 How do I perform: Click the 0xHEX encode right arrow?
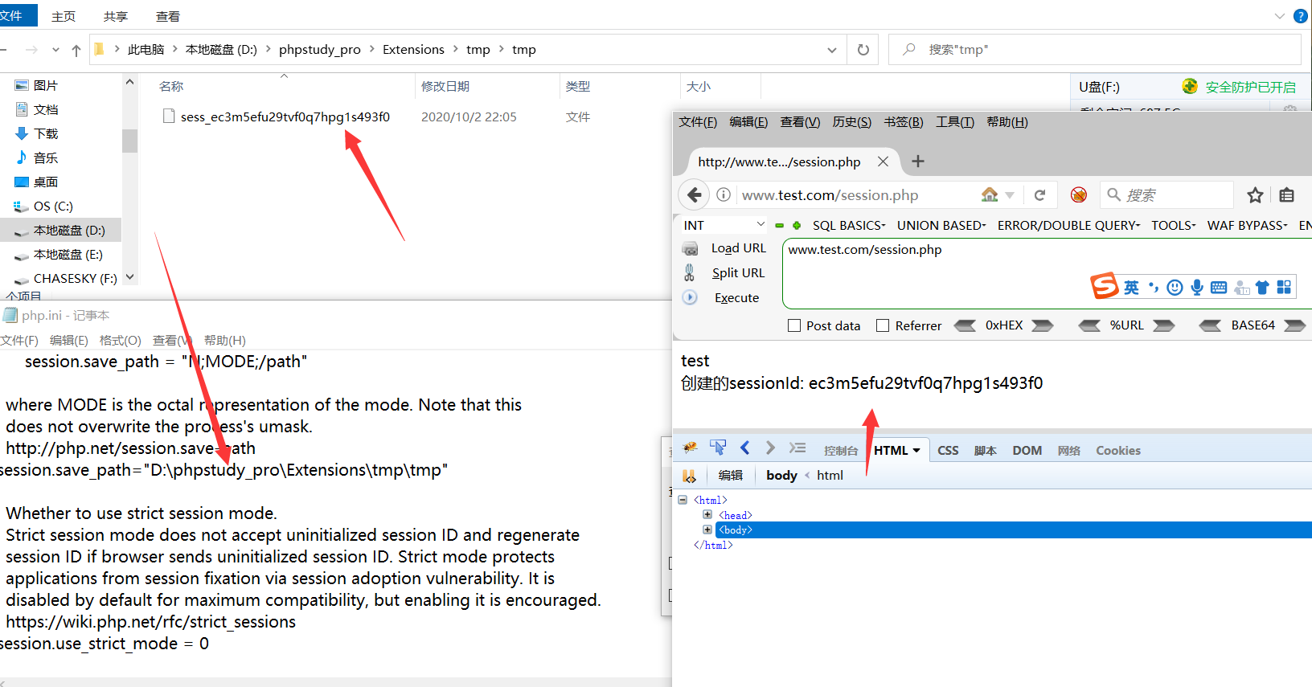(x=1043, y=325)
